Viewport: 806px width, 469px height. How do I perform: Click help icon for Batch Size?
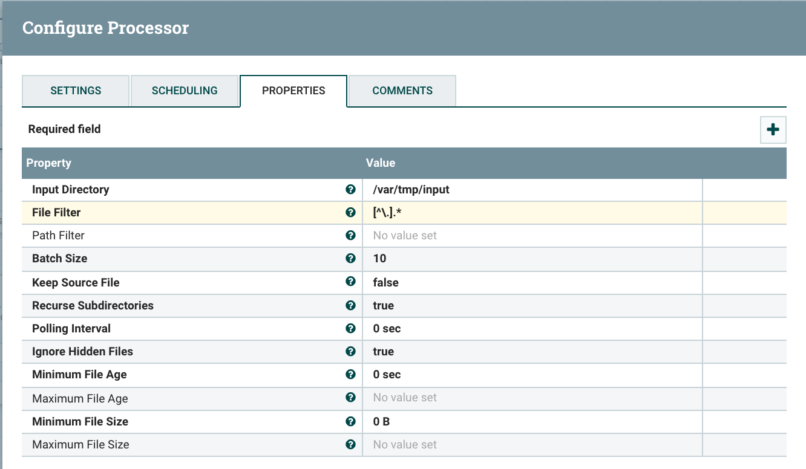[x=350, y=258]
